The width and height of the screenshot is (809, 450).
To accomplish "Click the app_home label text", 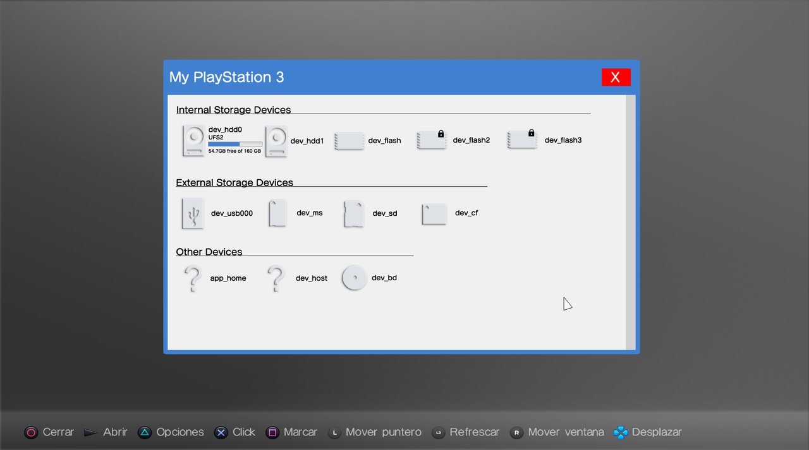I will pyautogui.click(x=228, y=278).
